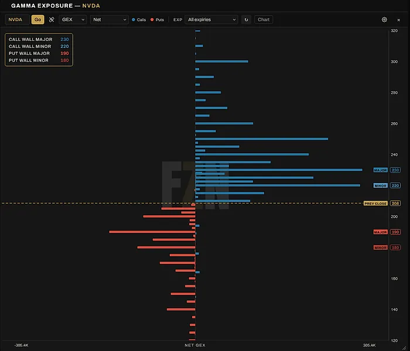Click the NET GEX axis title
Image resolution: width=410 pixels, height=351 pixels.
195,345
